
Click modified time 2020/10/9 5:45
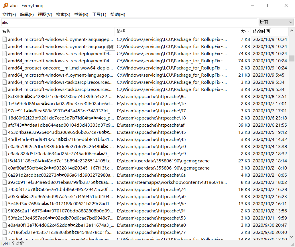pos(268,75)
